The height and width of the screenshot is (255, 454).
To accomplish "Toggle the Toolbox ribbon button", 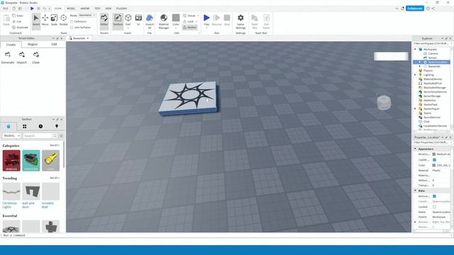I will 118,21.
